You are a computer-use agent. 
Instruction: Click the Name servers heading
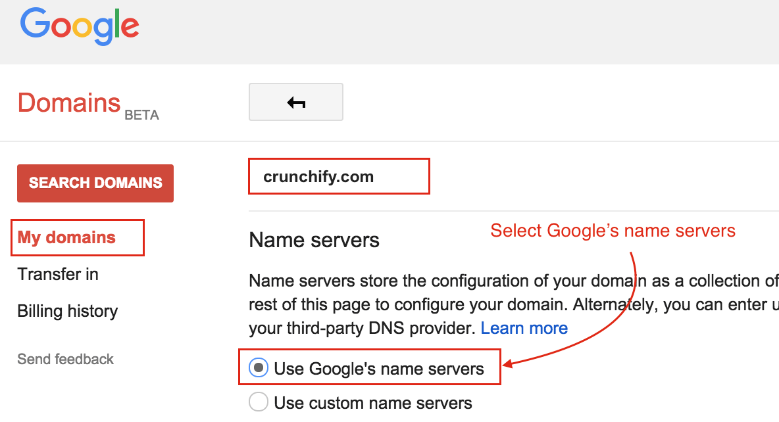(x=314, y=241)
